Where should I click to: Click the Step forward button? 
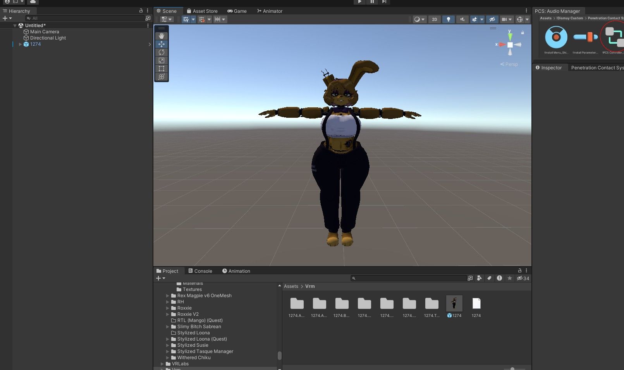point(384,2)
